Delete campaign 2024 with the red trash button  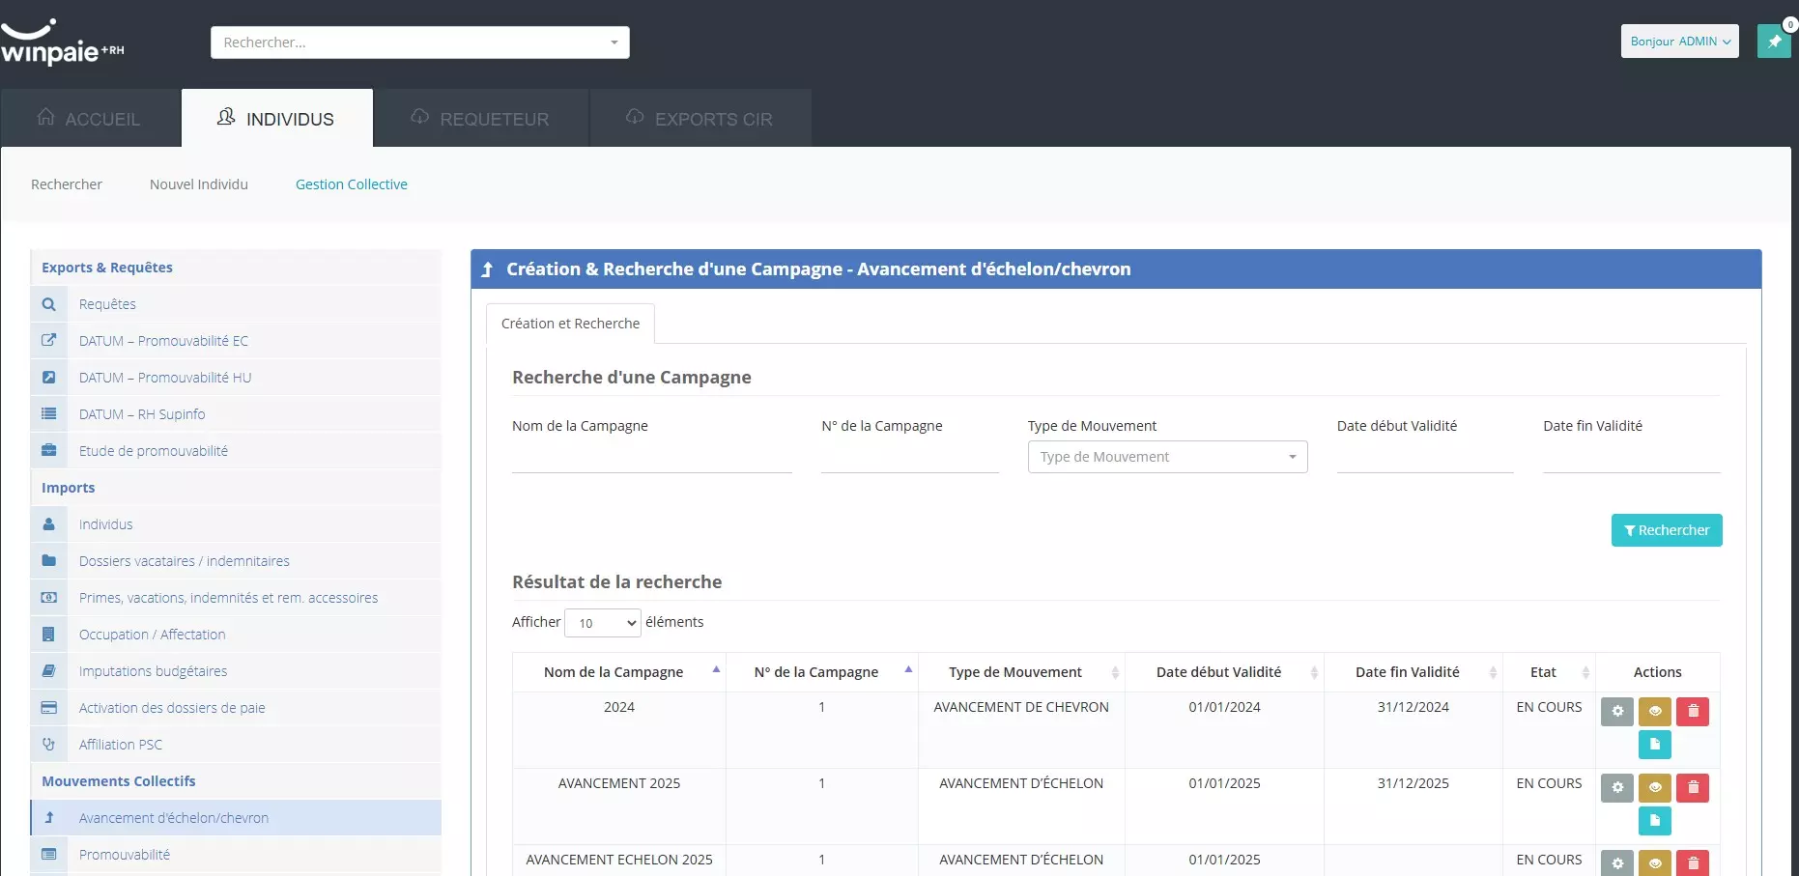1693,712
